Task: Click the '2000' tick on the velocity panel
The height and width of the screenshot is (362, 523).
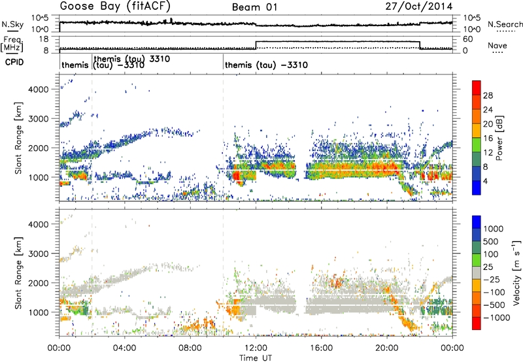Action: tap(38, 283)
